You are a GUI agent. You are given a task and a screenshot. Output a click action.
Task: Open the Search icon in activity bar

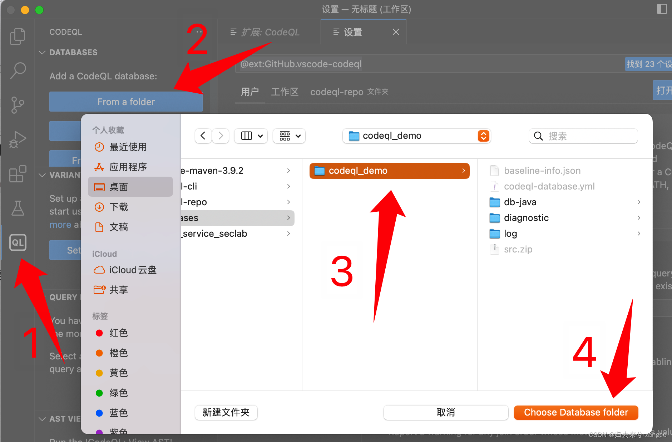[18, 70]
